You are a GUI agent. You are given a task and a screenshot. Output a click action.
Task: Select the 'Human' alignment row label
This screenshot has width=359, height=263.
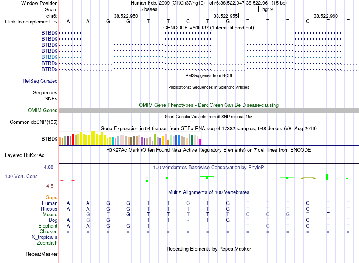tap(50, 203)
